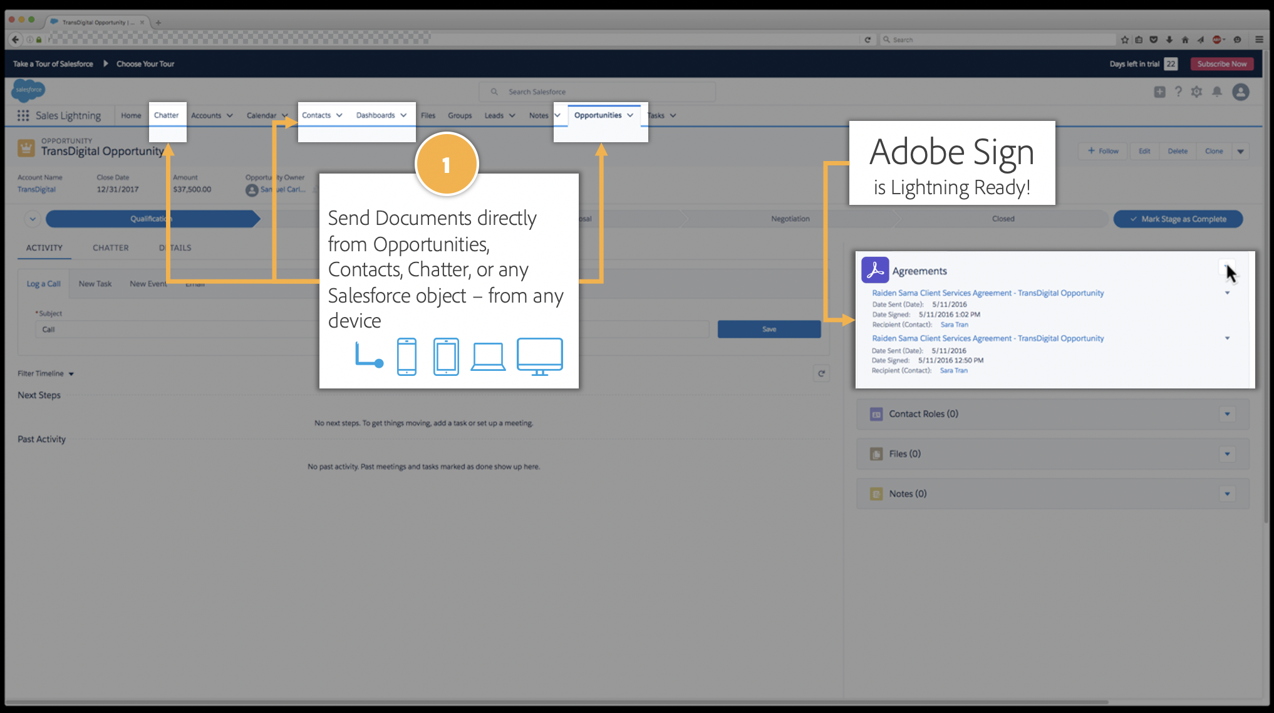Open the Sara Tran recipient link
The width and height of the screenshot is (1274, 713).
point(954,325)
